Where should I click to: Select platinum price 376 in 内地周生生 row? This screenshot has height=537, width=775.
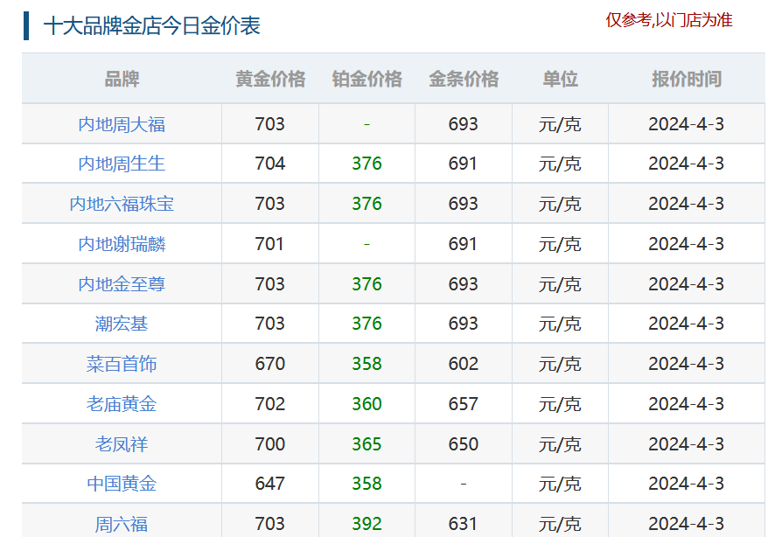367,164
